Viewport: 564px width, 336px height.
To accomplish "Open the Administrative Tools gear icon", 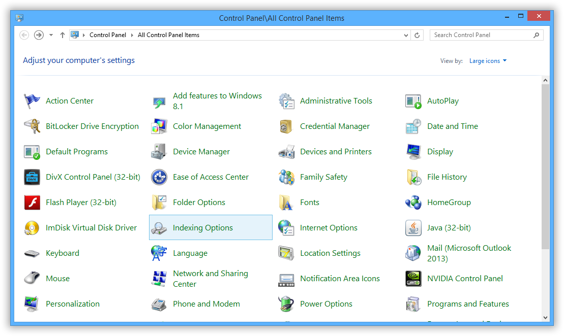I will (x=286, y=101).
